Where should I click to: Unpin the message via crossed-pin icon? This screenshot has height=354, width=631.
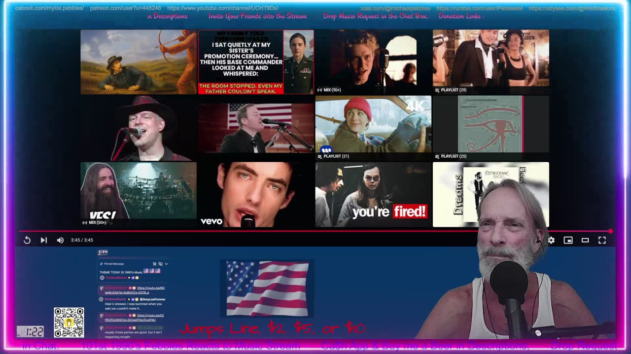click(154, 264)
